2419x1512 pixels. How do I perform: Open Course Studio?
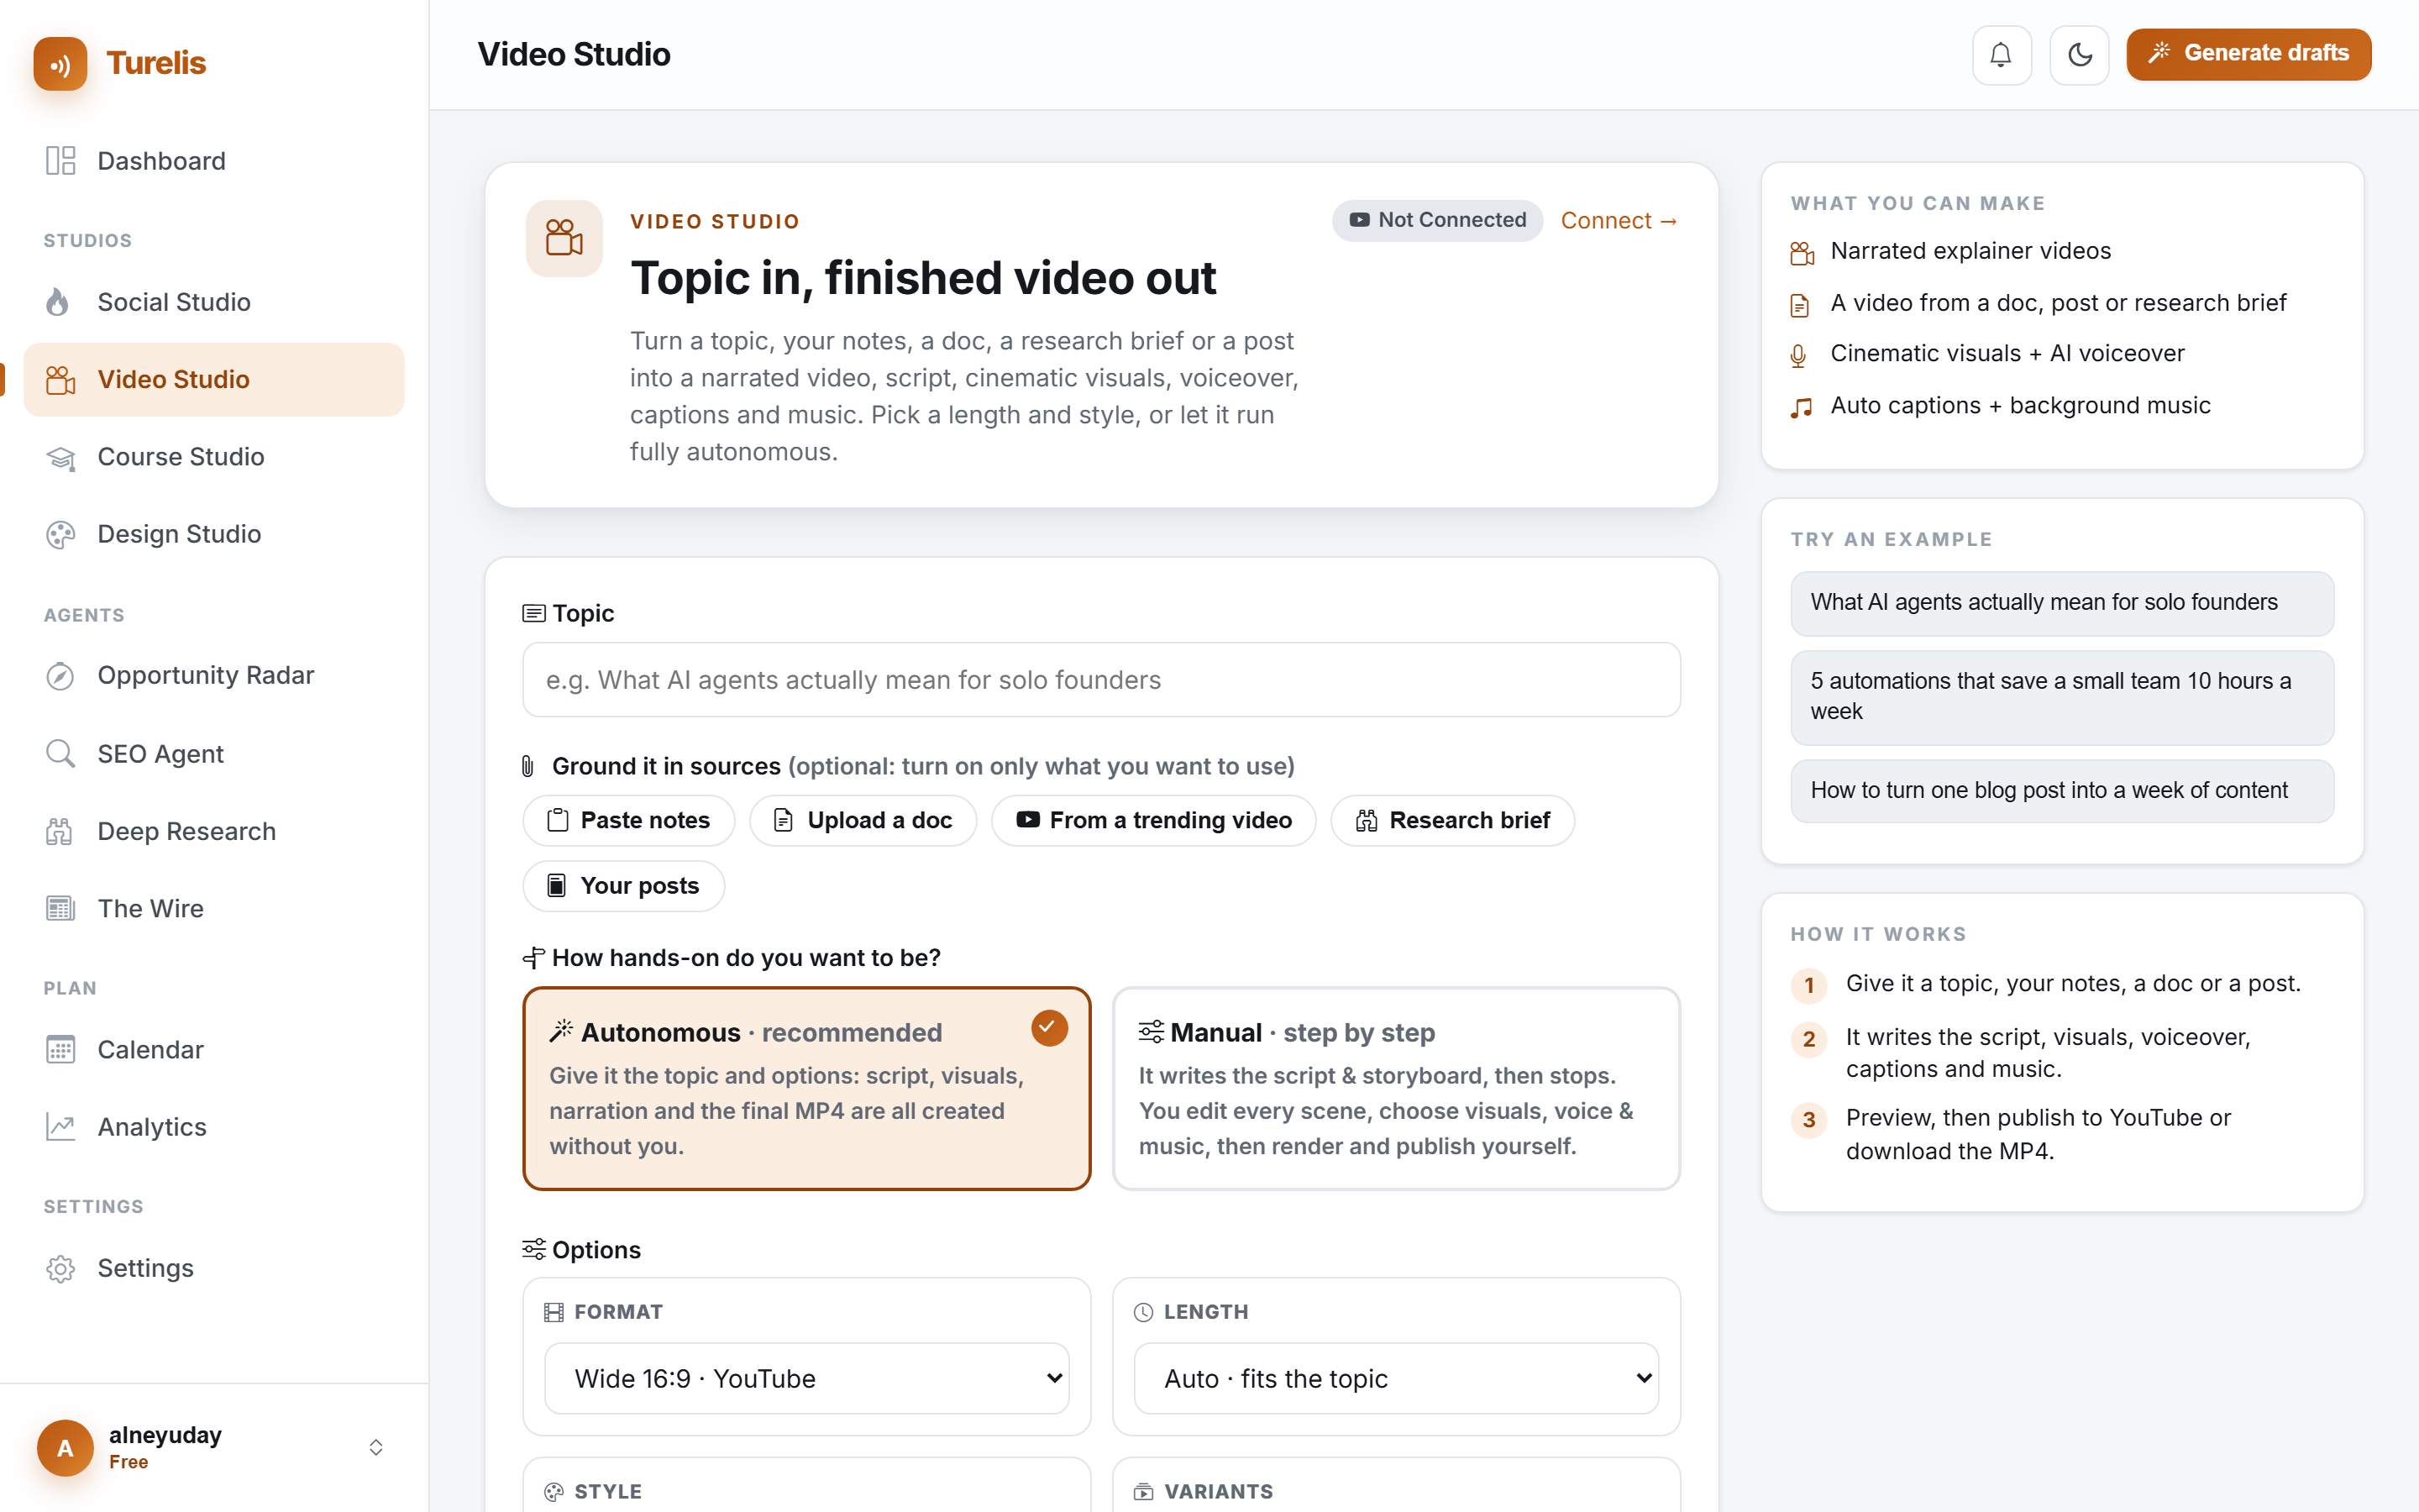point(214,457)
